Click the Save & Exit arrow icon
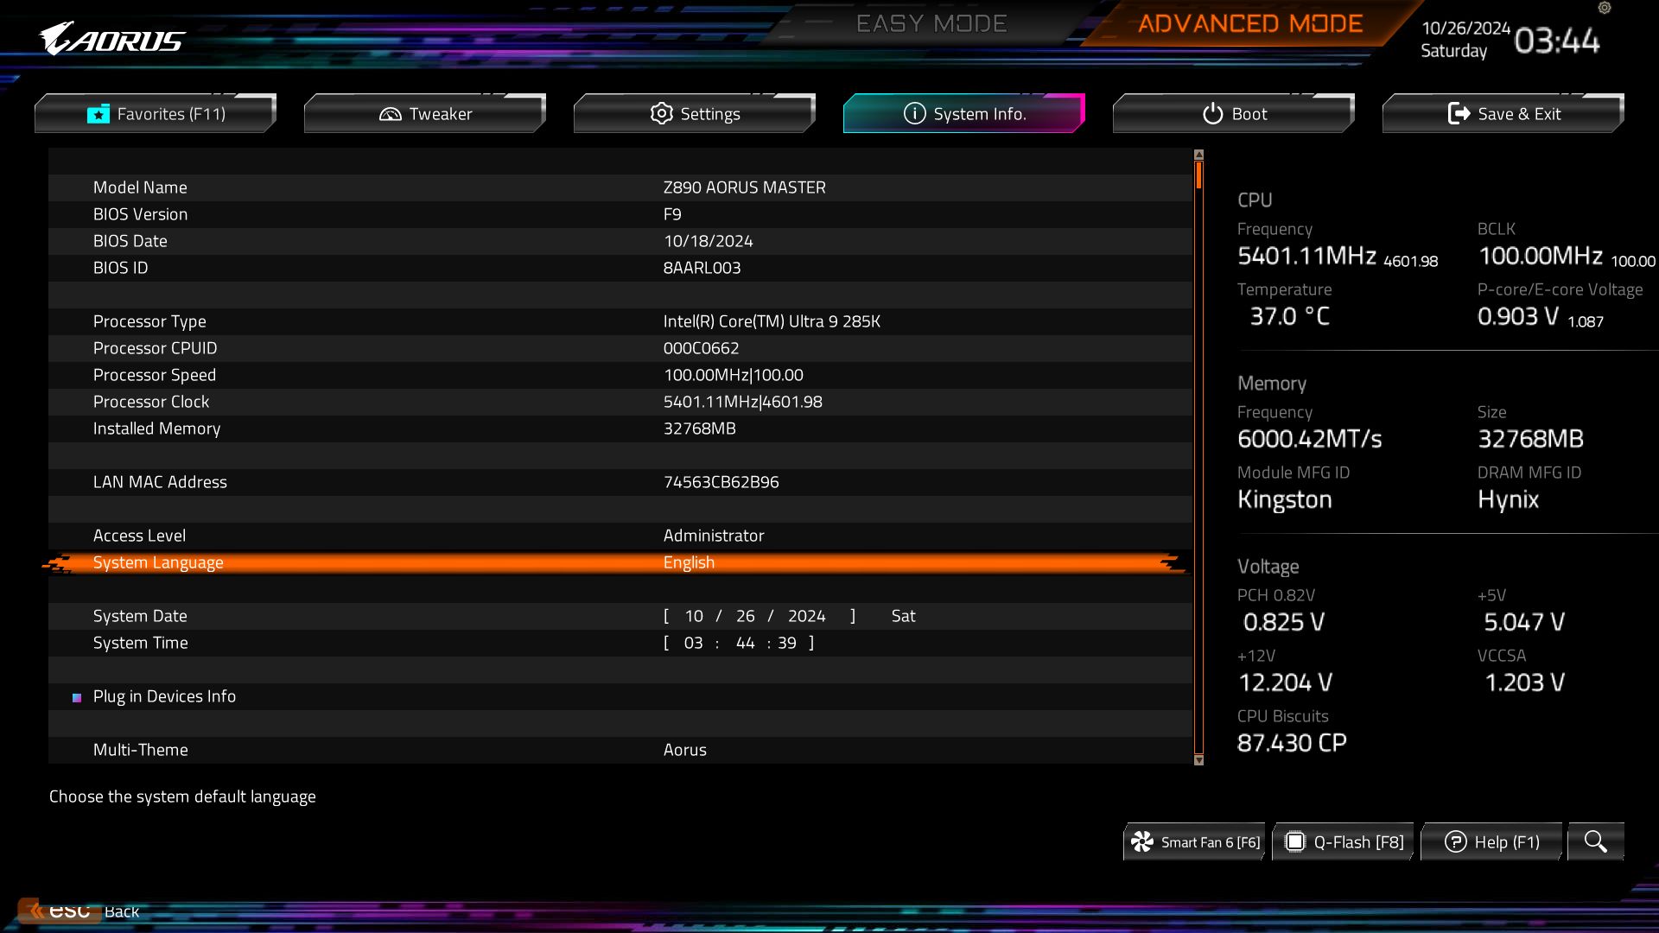The width and height of the screenshot is (1659, 933). pyautogui.click(x=1459, y=113)
